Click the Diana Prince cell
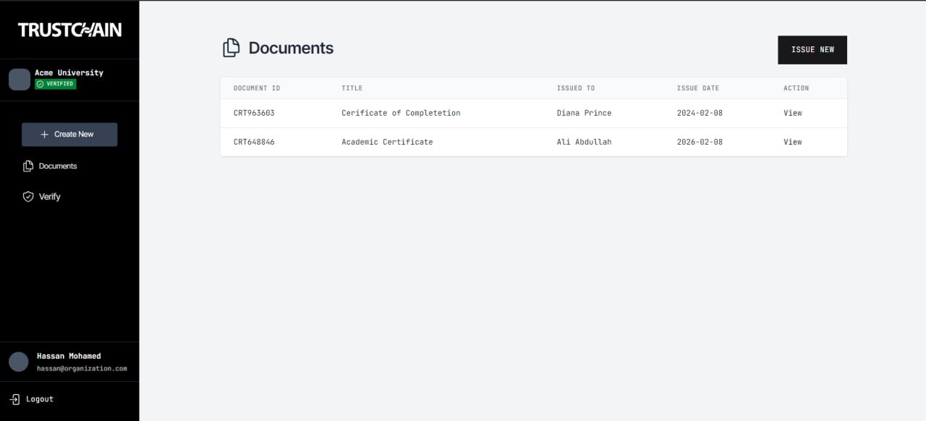The image size is (926, 421). [x=584, y=113]
